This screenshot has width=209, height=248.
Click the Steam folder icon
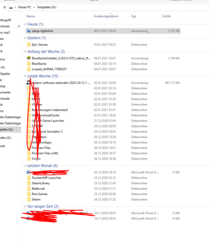29,199
